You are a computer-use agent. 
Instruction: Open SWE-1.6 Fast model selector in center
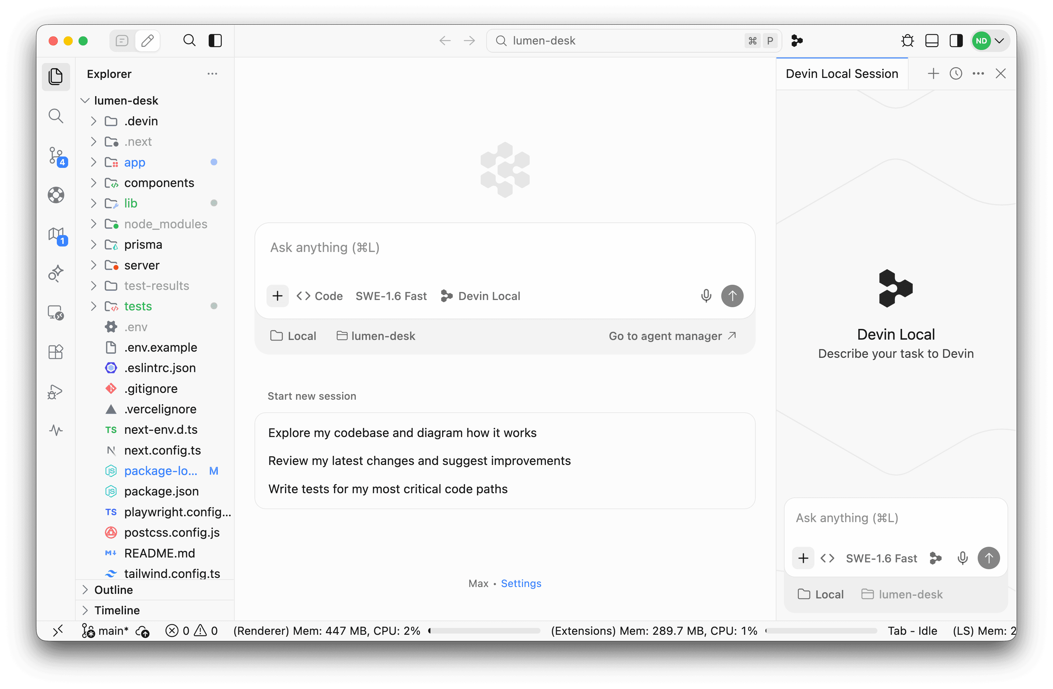[x=391, y=295]
